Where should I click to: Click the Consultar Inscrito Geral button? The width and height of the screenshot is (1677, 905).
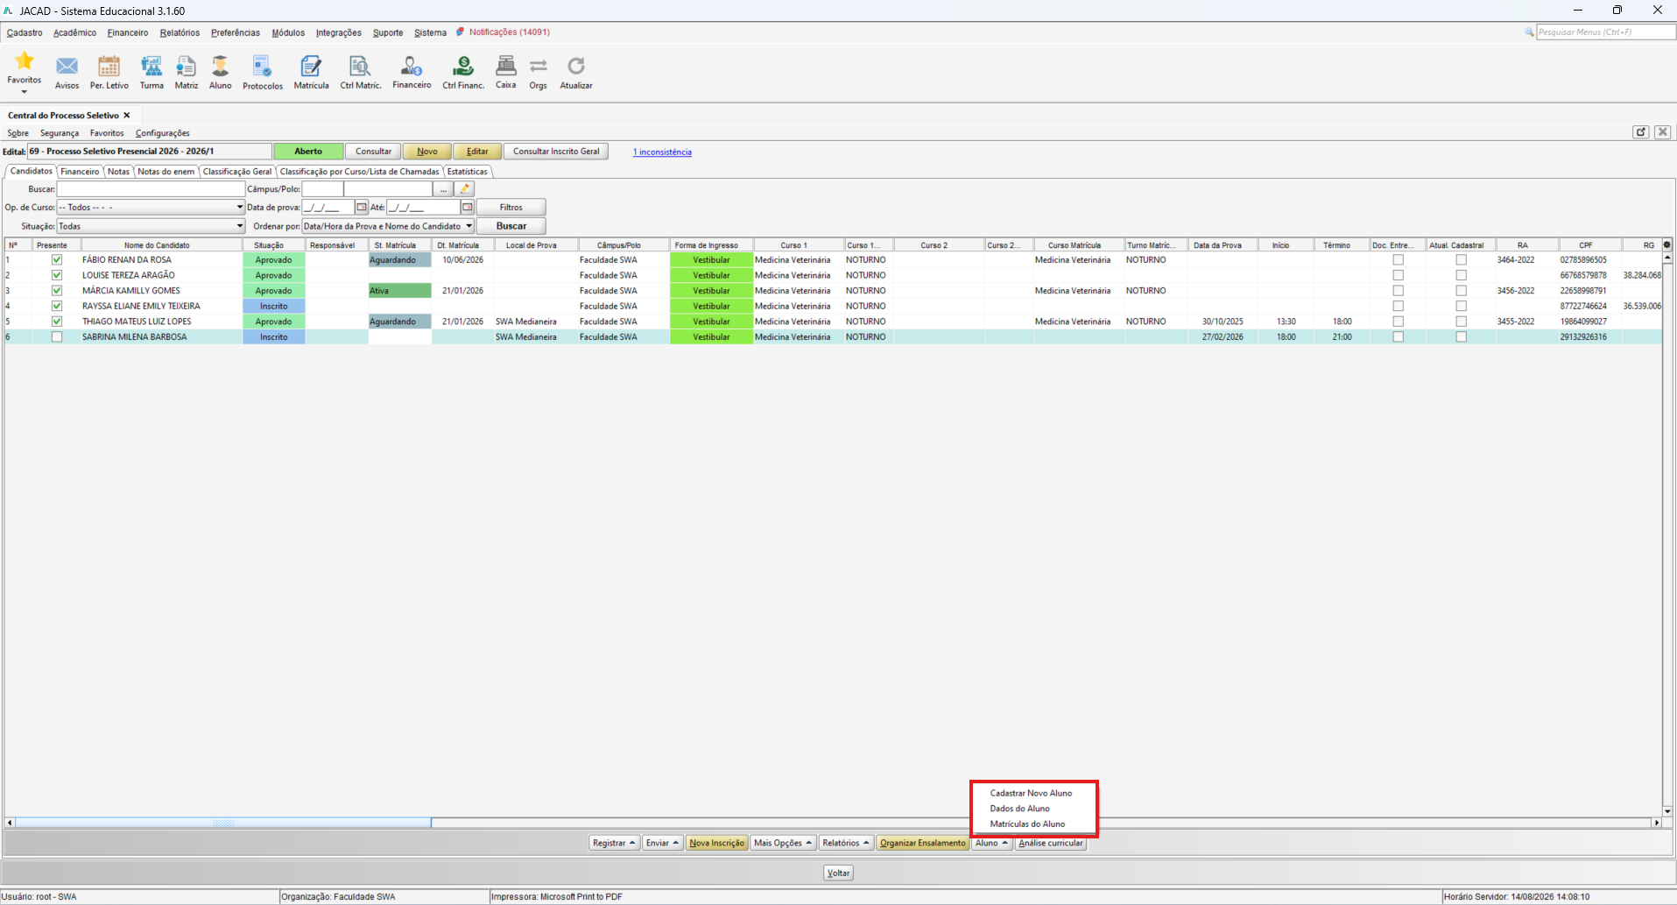(556, 152)
